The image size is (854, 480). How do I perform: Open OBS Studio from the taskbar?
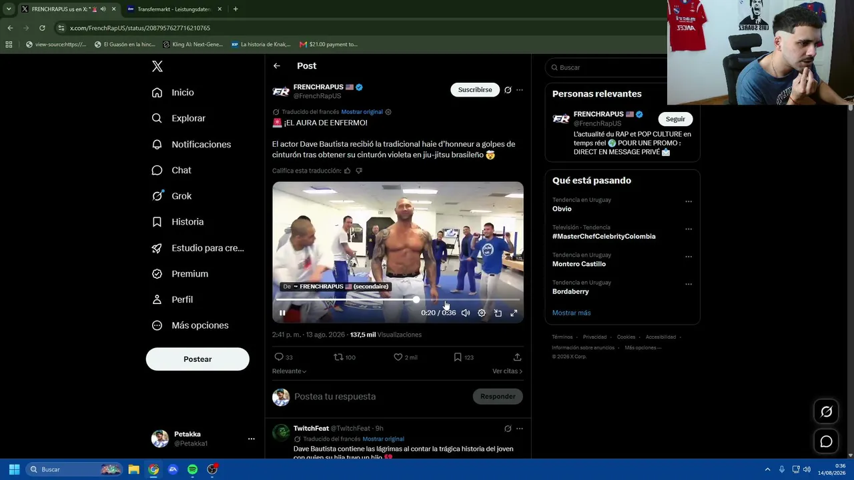(212, 469)
